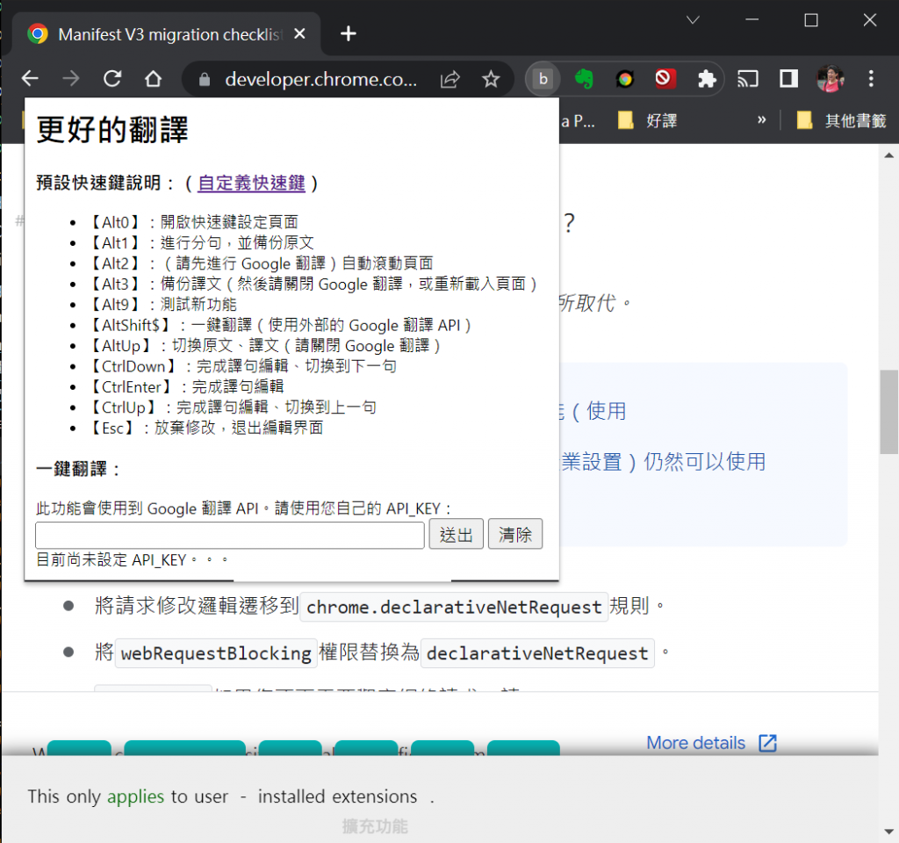Click the 【Esc】 放棄修改 line
This screenshot has width=899, height=843.
click(205, 428)
